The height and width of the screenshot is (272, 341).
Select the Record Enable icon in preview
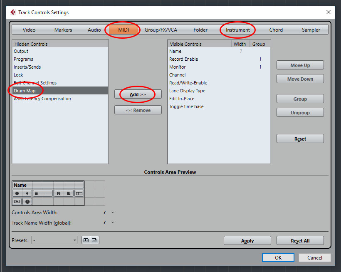point(17,193)
